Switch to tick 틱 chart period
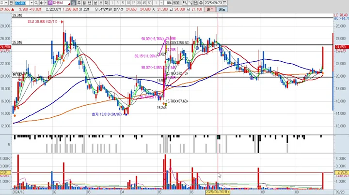The width and height of the screenshot is (349, 195). (106, 3)
